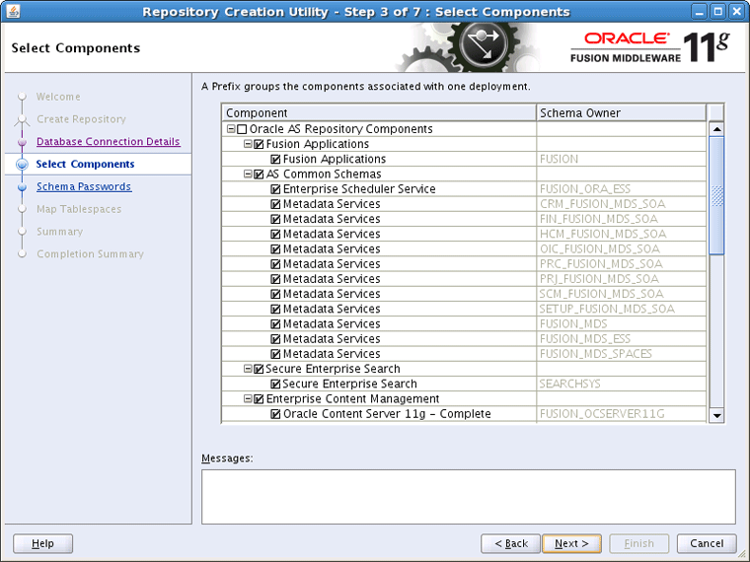
Task: Collapse the Fusion Applications group
Action: tap(248, 144)
